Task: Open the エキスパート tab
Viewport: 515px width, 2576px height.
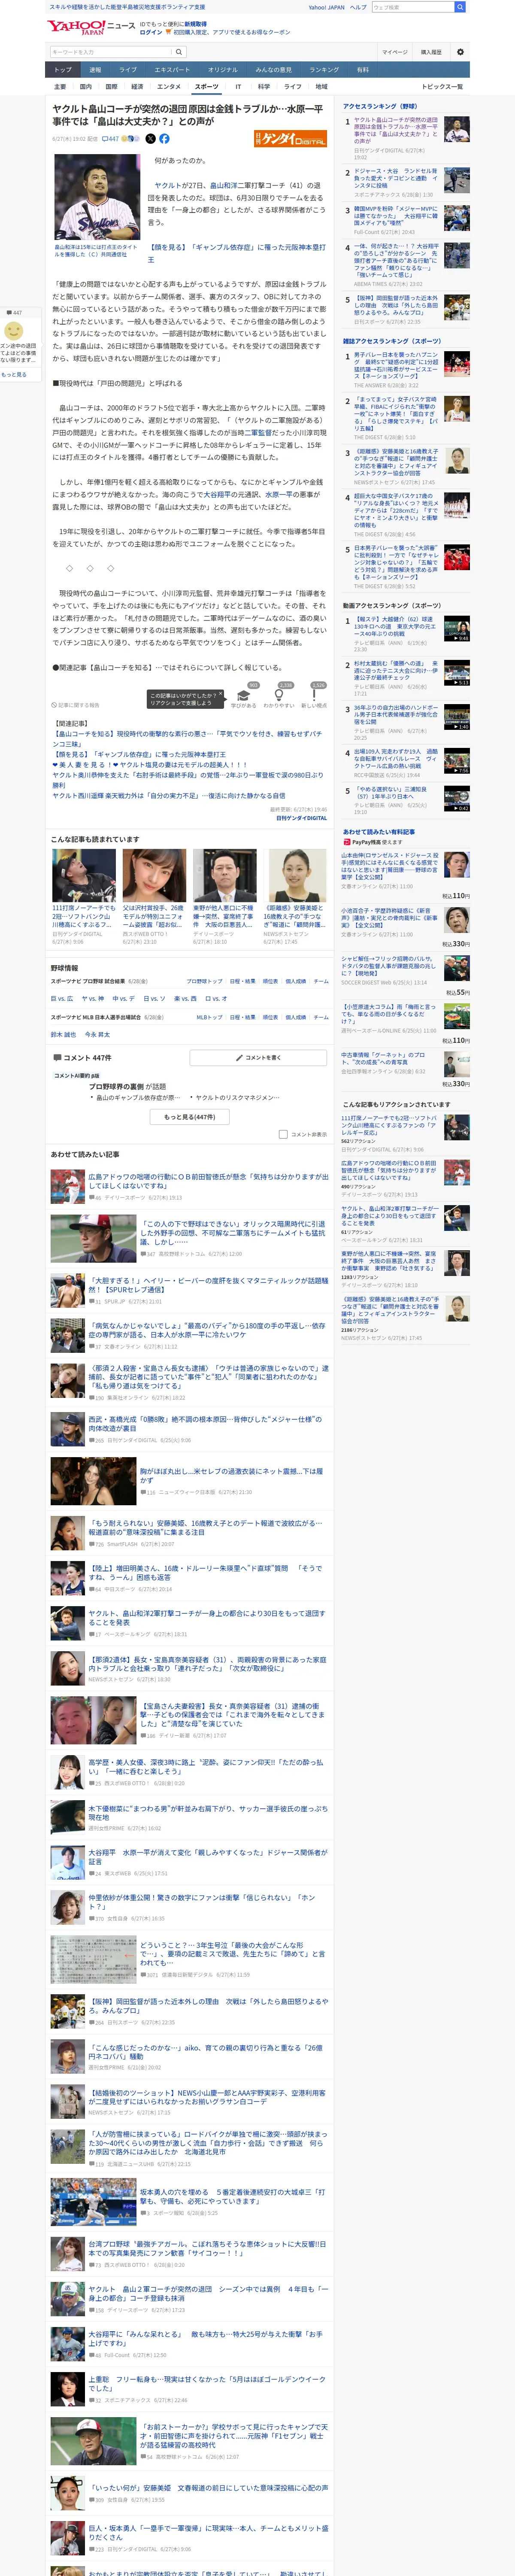Action: click(172, 70)
